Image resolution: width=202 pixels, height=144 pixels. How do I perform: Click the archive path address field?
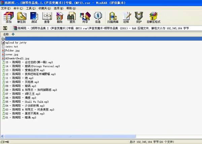pos(107,28)
